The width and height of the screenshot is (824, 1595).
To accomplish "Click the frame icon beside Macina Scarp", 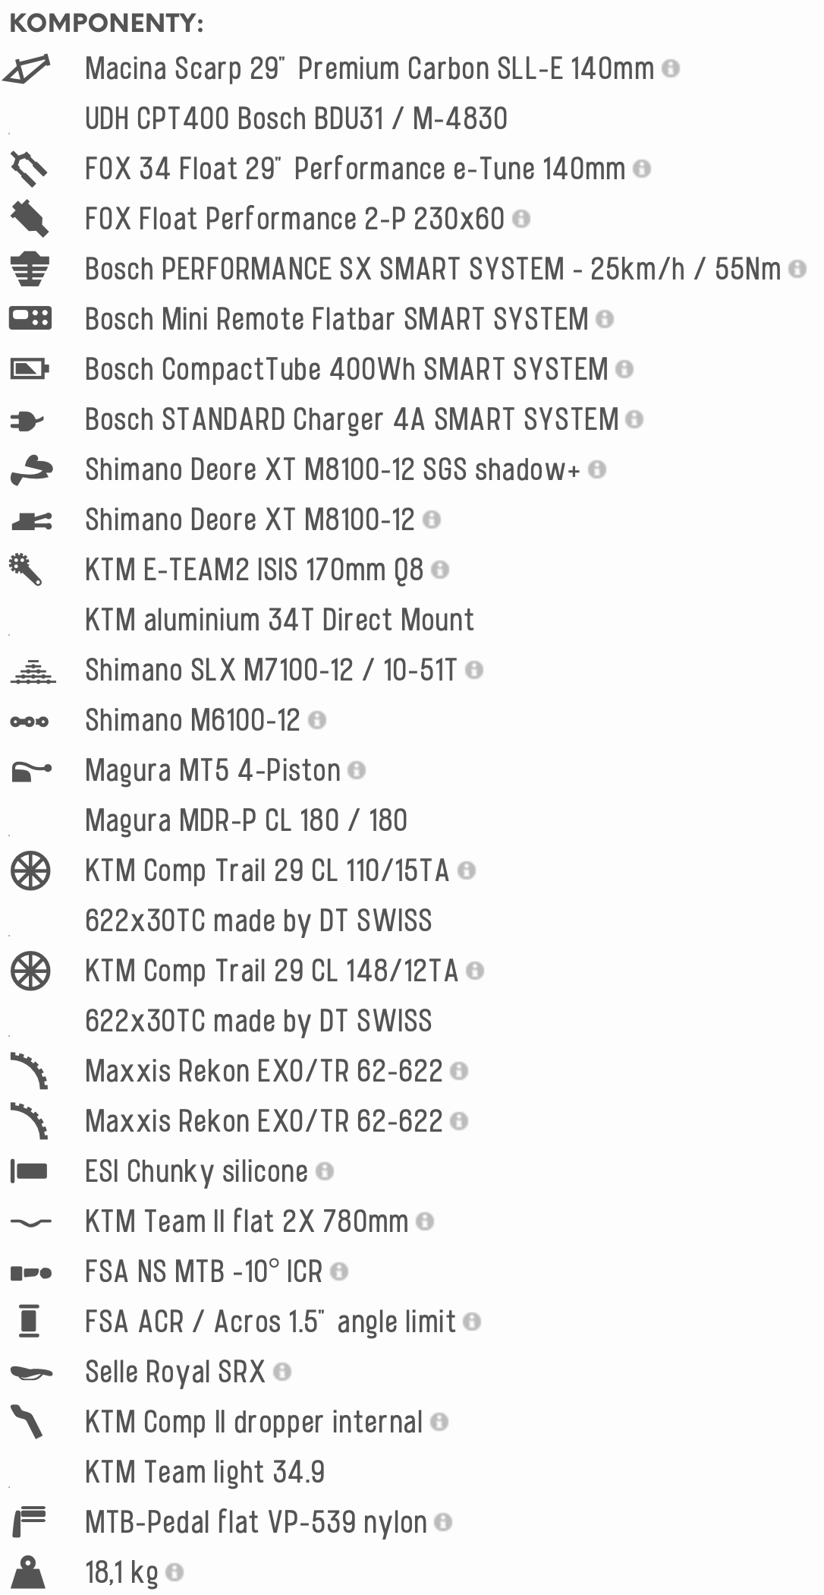I will point(27,69).
